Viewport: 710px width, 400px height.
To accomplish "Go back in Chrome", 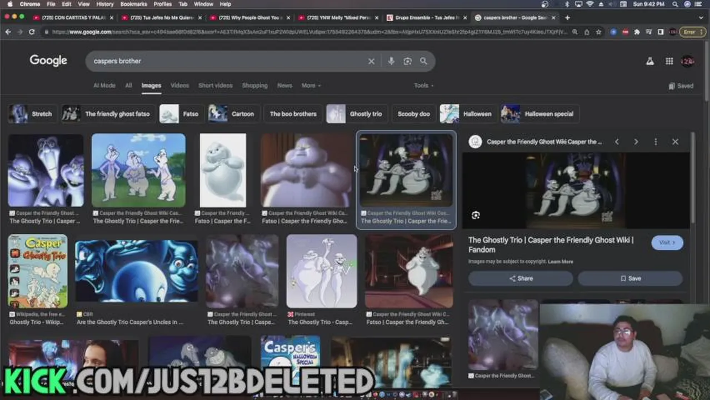I will [x=8, y=32].
